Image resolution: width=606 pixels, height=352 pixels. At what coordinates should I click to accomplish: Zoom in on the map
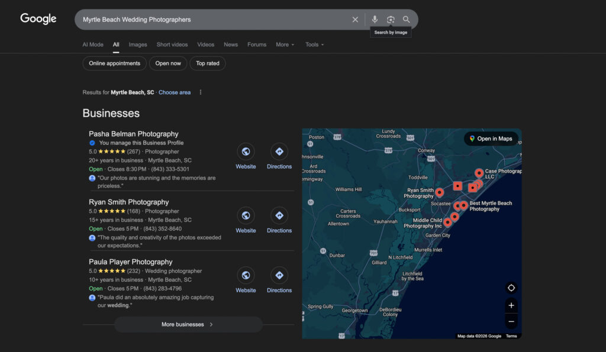511,305
